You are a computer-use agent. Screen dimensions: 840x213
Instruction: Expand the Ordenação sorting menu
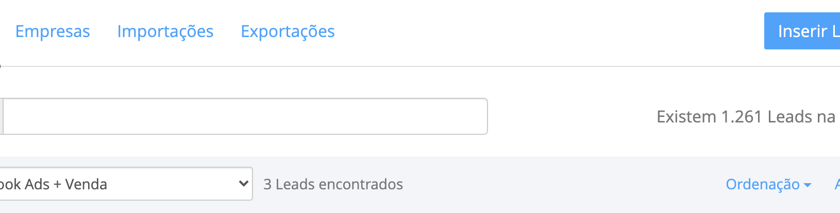[768, 184]
